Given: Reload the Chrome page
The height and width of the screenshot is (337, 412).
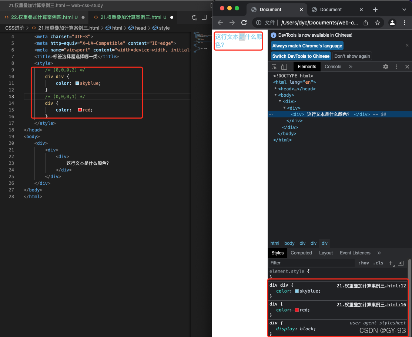Looking at the screenshot, I should pos(244,23).
